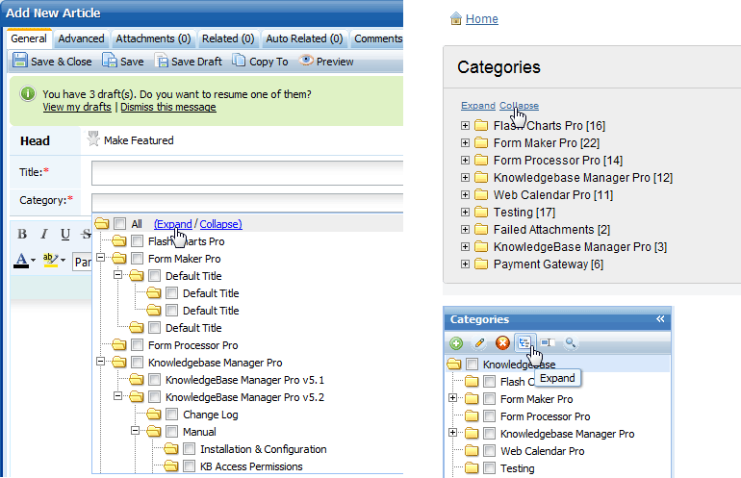Click the Save & Close toolbar button
The height and width of the screenshot is (478, 741).
52,62
